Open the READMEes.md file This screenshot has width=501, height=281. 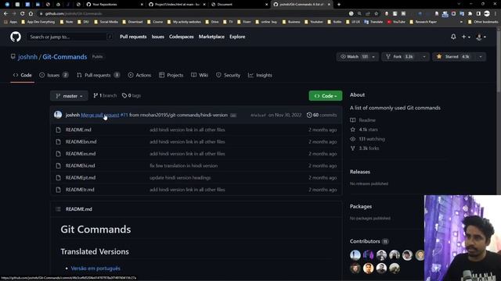(x=81, y=154)
